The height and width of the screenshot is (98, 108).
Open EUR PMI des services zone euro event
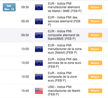pyautogui.click(x=64, y=63)
